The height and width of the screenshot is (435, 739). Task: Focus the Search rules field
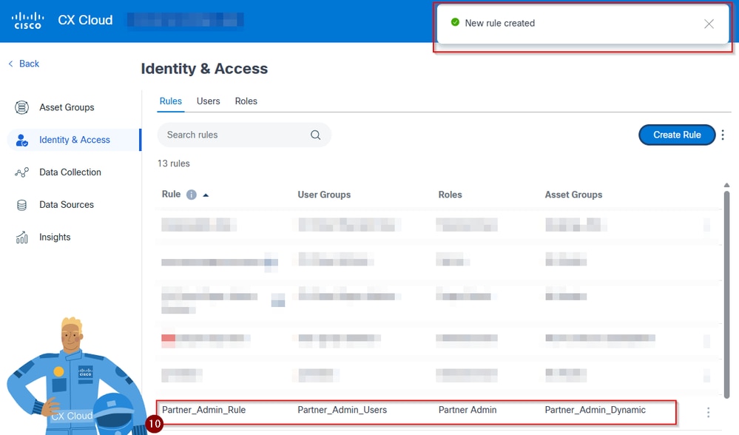[x=244, y=135]
